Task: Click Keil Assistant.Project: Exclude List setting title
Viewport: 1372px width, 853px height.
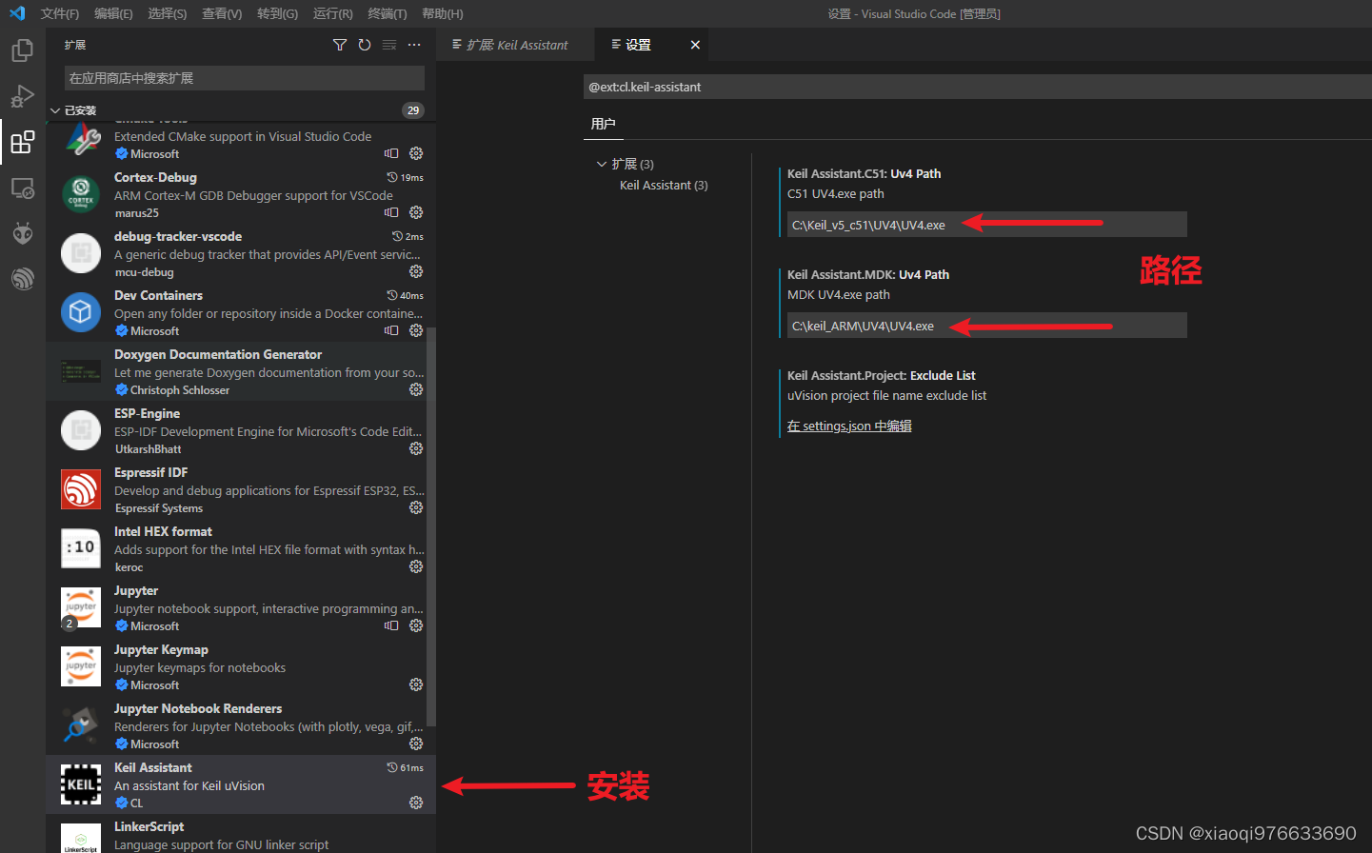Action: (x=881, y=375)
